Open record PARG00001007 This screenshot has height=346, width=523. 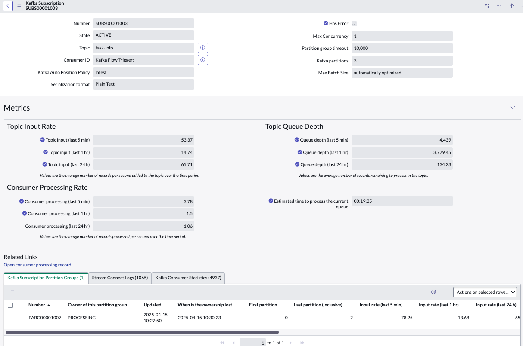click(45, 318)
